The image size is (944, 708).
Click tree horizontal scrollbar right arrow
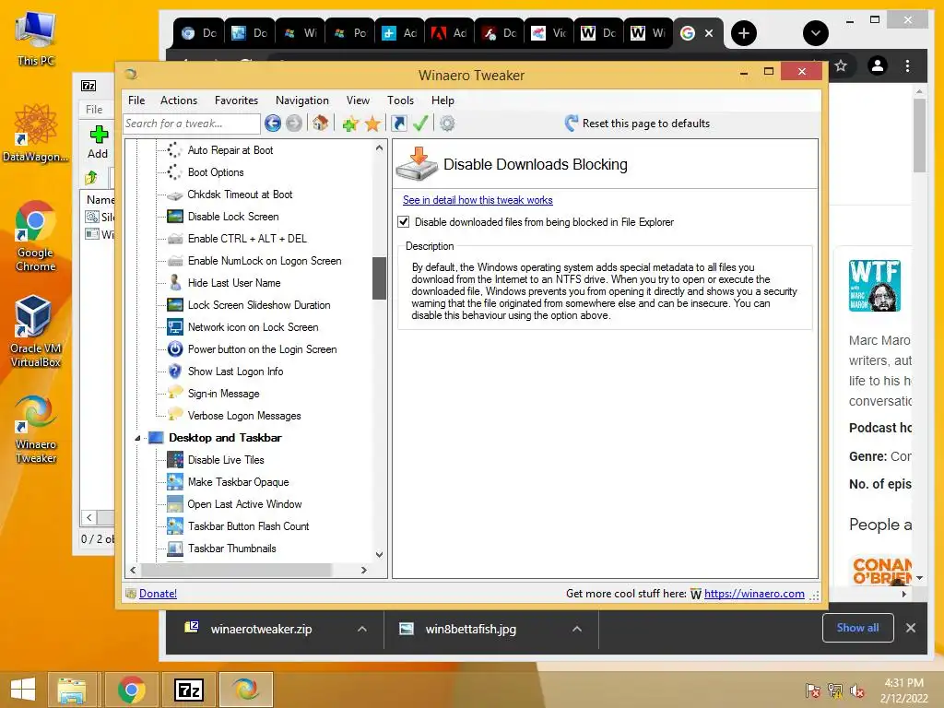tap(363, 570)
